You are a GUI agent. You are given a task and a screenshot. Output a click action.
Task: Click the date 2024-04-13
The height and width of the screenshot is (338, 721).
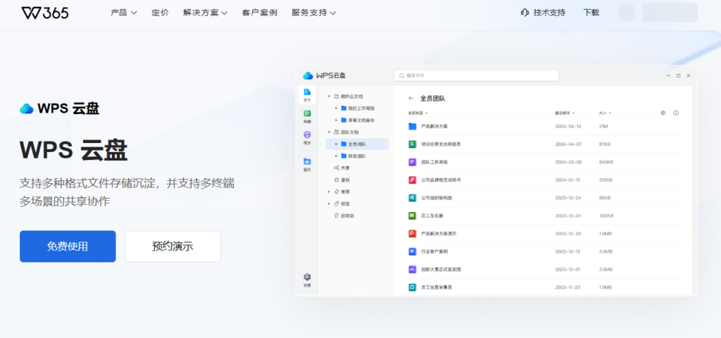(568, 126)
